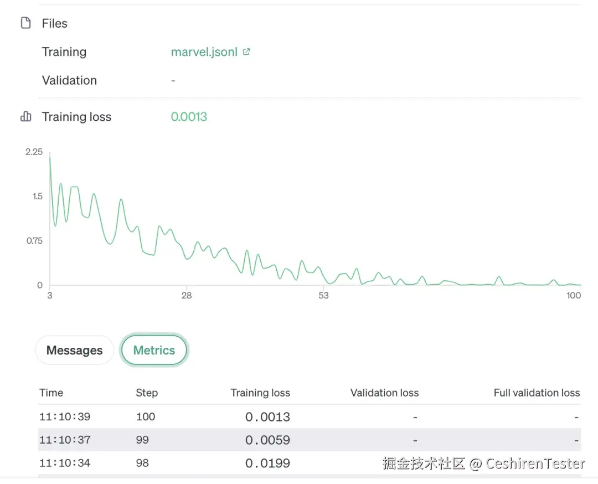
Task: Click the Training files label
Action: click(64, 52)
